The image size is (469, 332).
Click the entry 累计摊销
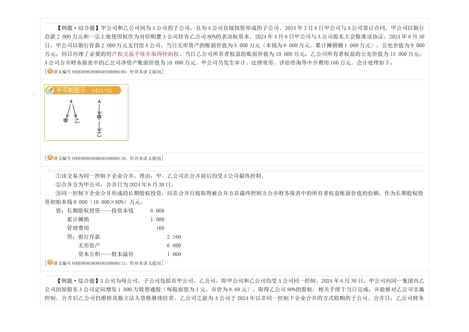(x=78, y=219)
